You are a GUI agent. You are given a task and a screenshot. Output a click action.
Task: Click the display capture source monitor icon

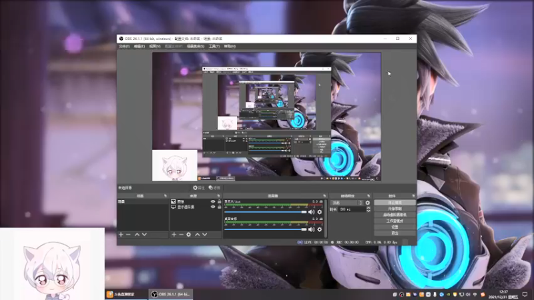click(x=174, y=207)
